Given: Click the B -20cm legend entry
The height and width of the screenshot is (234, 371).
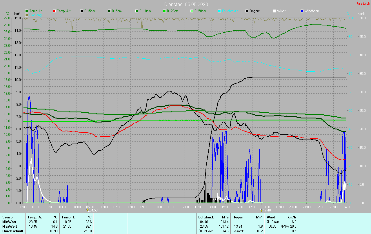Looking at the screenshot, I should pos(172,11).
